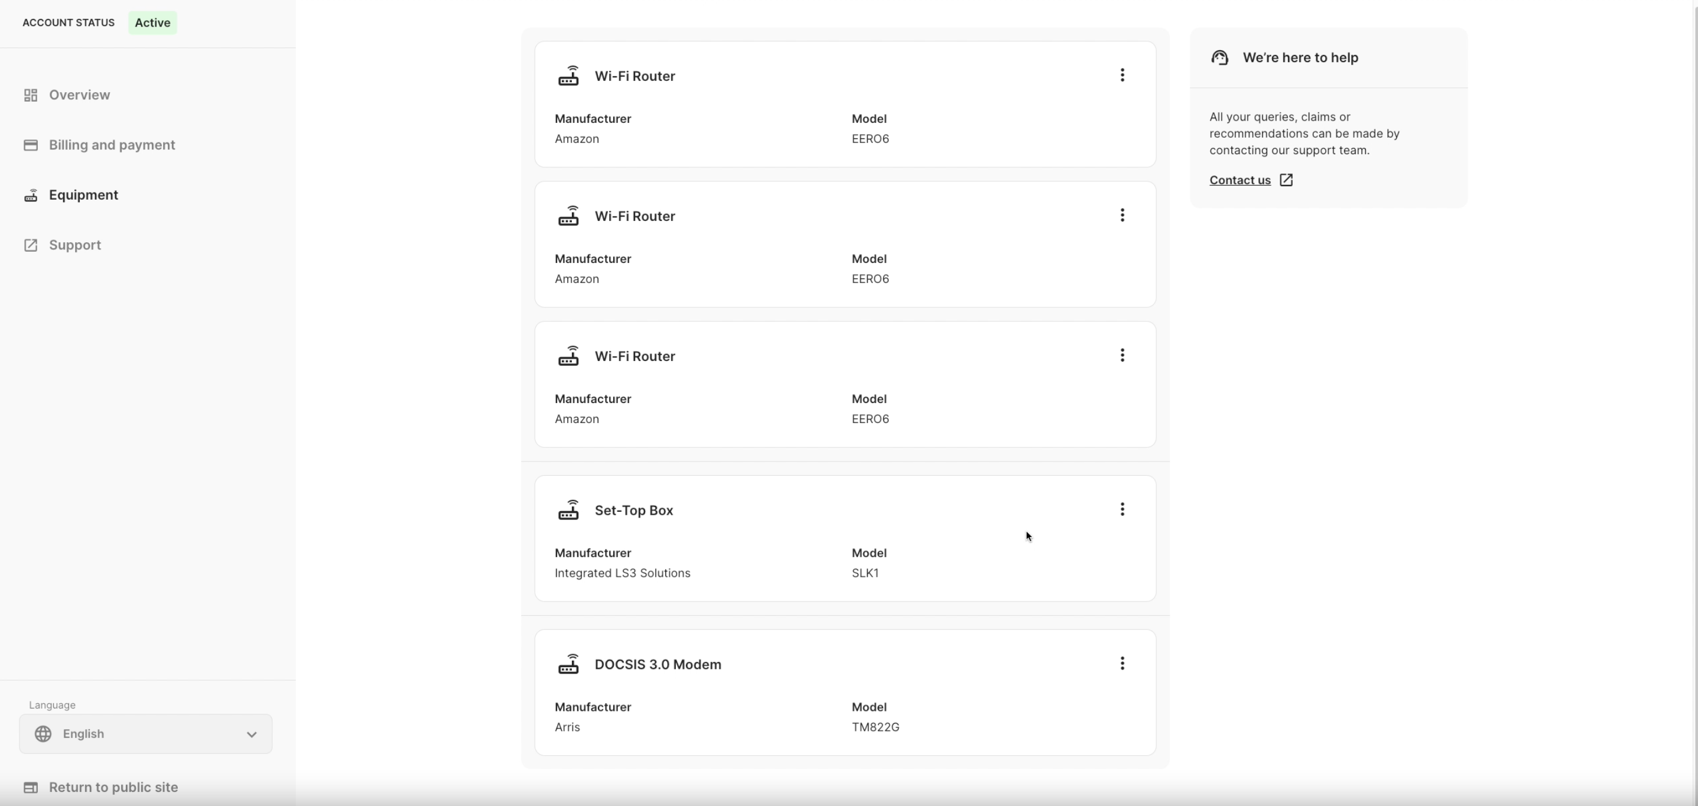Open options menu for DOCSIS 3.0 Modem
1698x806 pixels.
(1122, 664)
